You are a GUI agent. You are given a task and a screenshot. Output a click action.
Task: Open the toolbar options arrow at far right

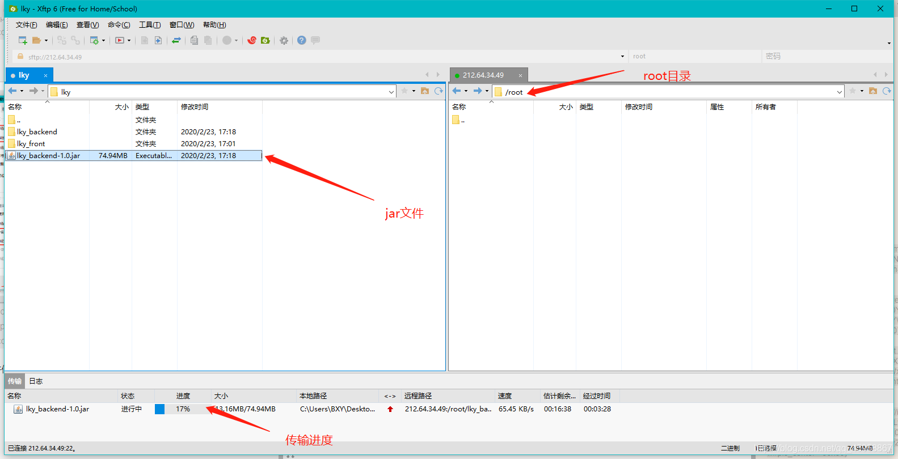point(889,43)
